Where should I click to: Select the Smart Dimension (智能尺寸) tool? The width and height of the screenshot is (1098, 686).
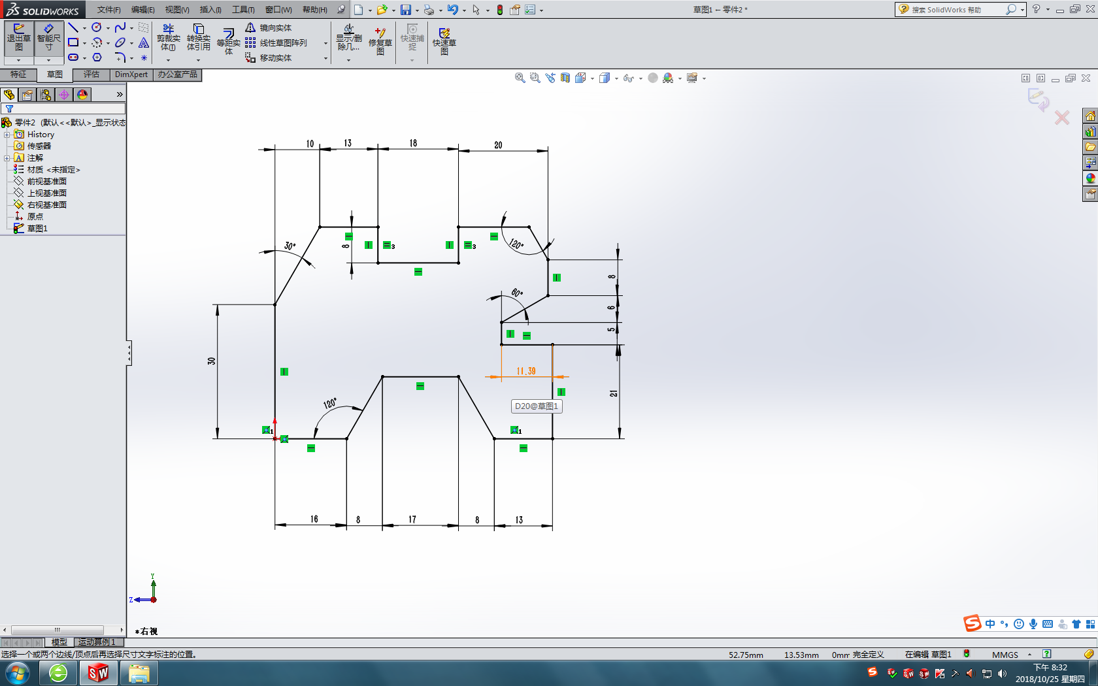pos(48,39)
